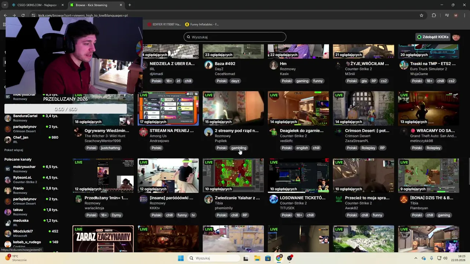This screenshot has width=470, height=264.
Task: Open vediidfc channel avatar
Action: 274,132
